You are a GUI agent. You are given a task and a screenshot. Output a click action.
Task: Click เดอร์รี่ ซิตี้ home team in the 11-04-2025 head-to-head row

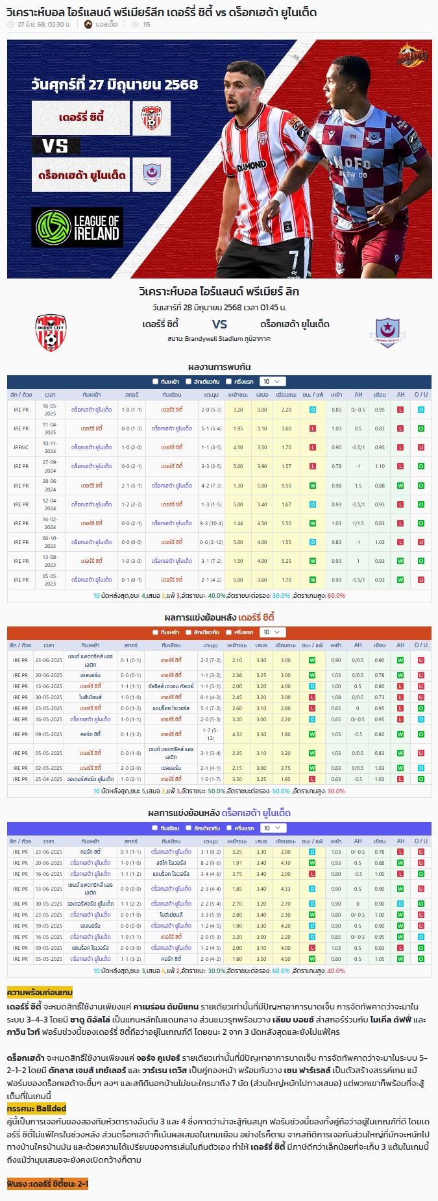point(91,428)
